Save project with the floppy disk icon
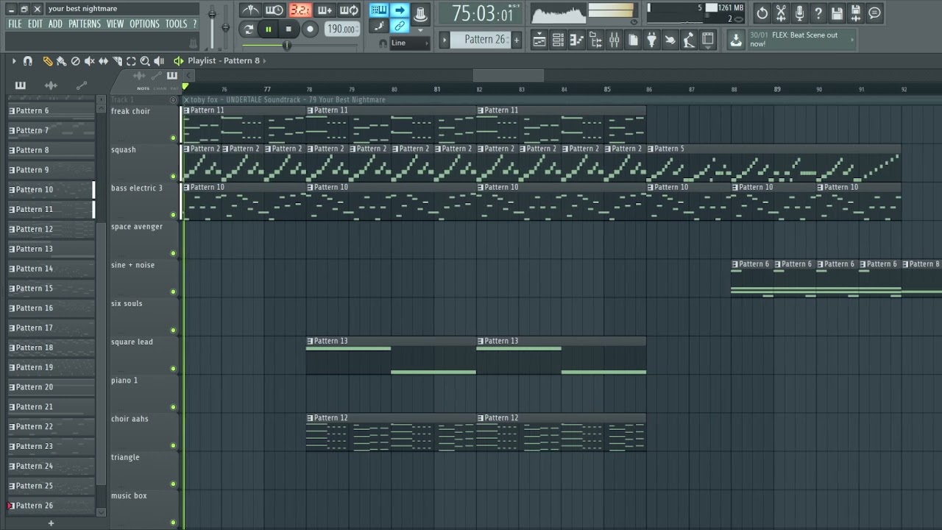Screen dimensions: 942x530 pos(837,13)
